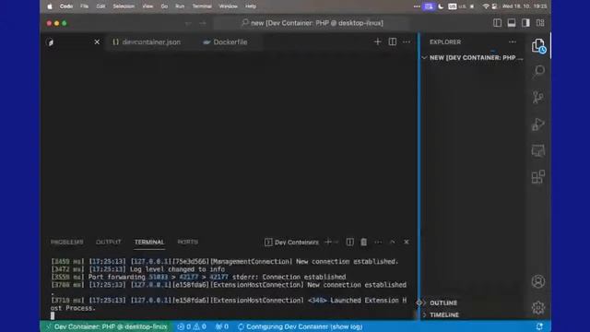590x332 pixels.
Task: Click the menu bar date and time
Action: point(525,6)
